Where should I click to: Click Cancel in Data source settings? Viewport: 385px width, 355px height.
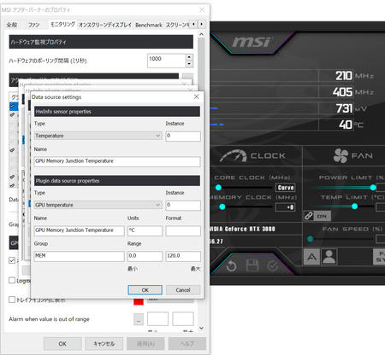point(183,290)
